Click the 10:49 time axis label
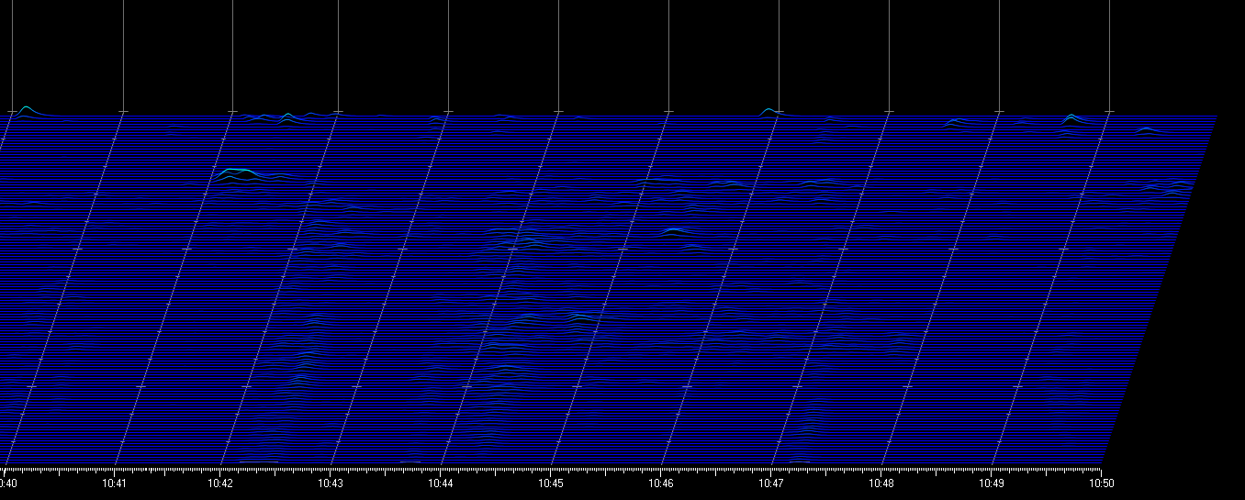The width and height of the screenshot is (1245, 500). point(992,483)
